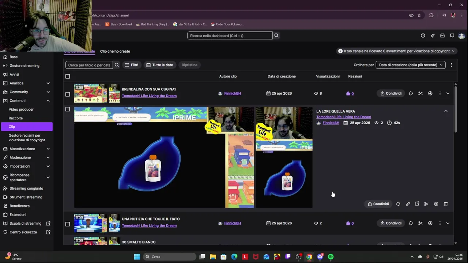Screen dimensions: 468x263
Task: Open LA LORE clip in new window icon
Action: pyautogui.click(x=417, y=204)
